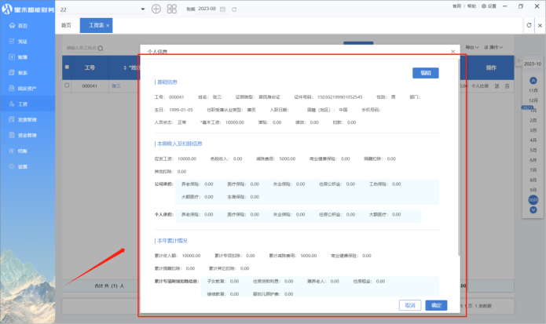Open 固定资产 (fixed assets) module
Viewport: 546px width, 324px height.
[x=26, y=88]
